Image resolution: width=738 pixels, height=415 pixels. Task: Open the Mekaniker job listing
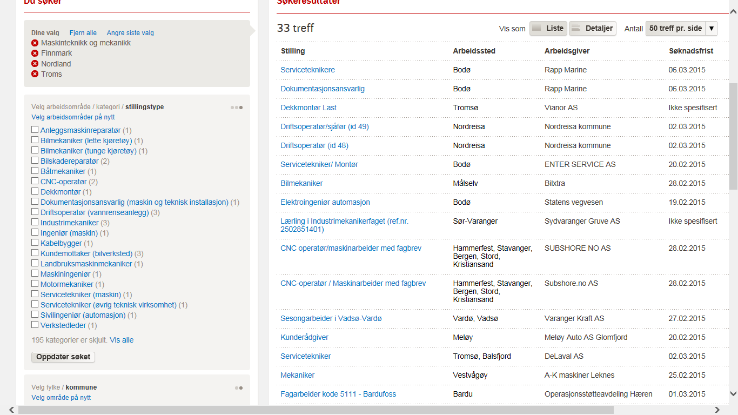[x=297, y=375]
